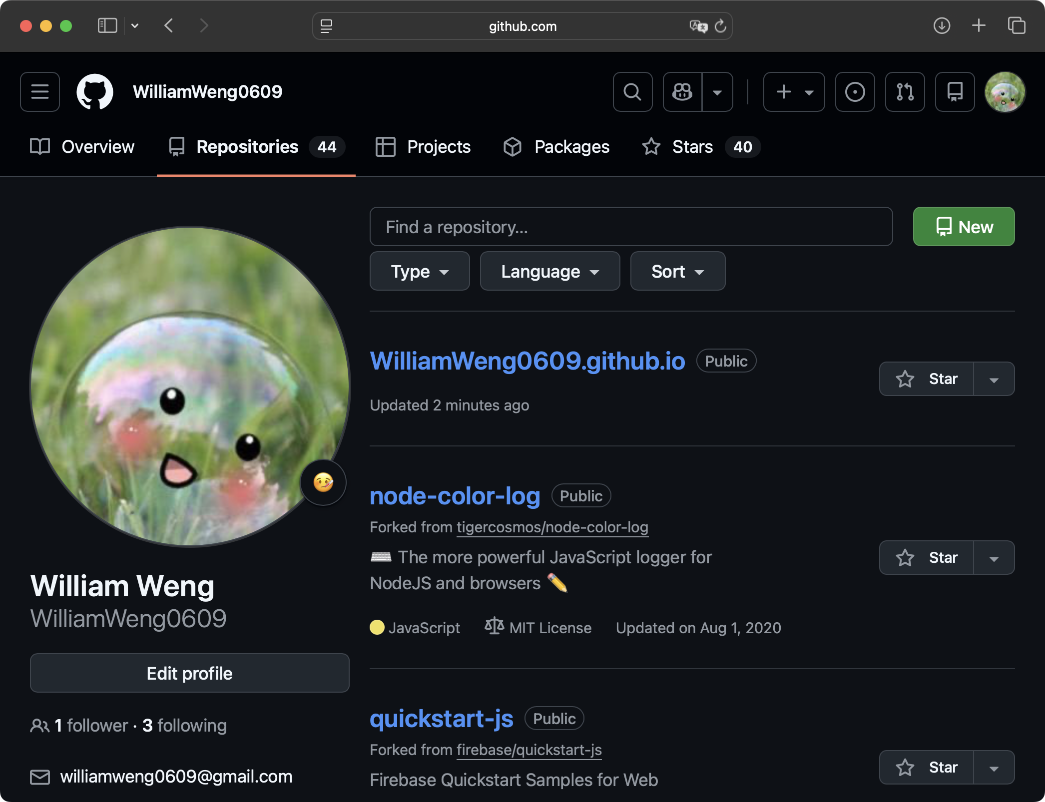The height and width of the screenshot is (802, 1045).
Task: Click the GitHub Octocat logo
Action: 95,92
